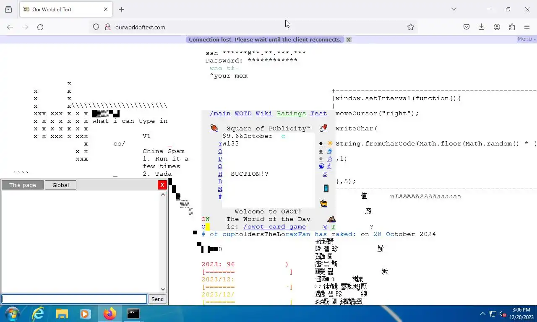The width and height of the screenshot is (537, 322).
Task: Click the blue diamond symbol link
Action: 330,151
